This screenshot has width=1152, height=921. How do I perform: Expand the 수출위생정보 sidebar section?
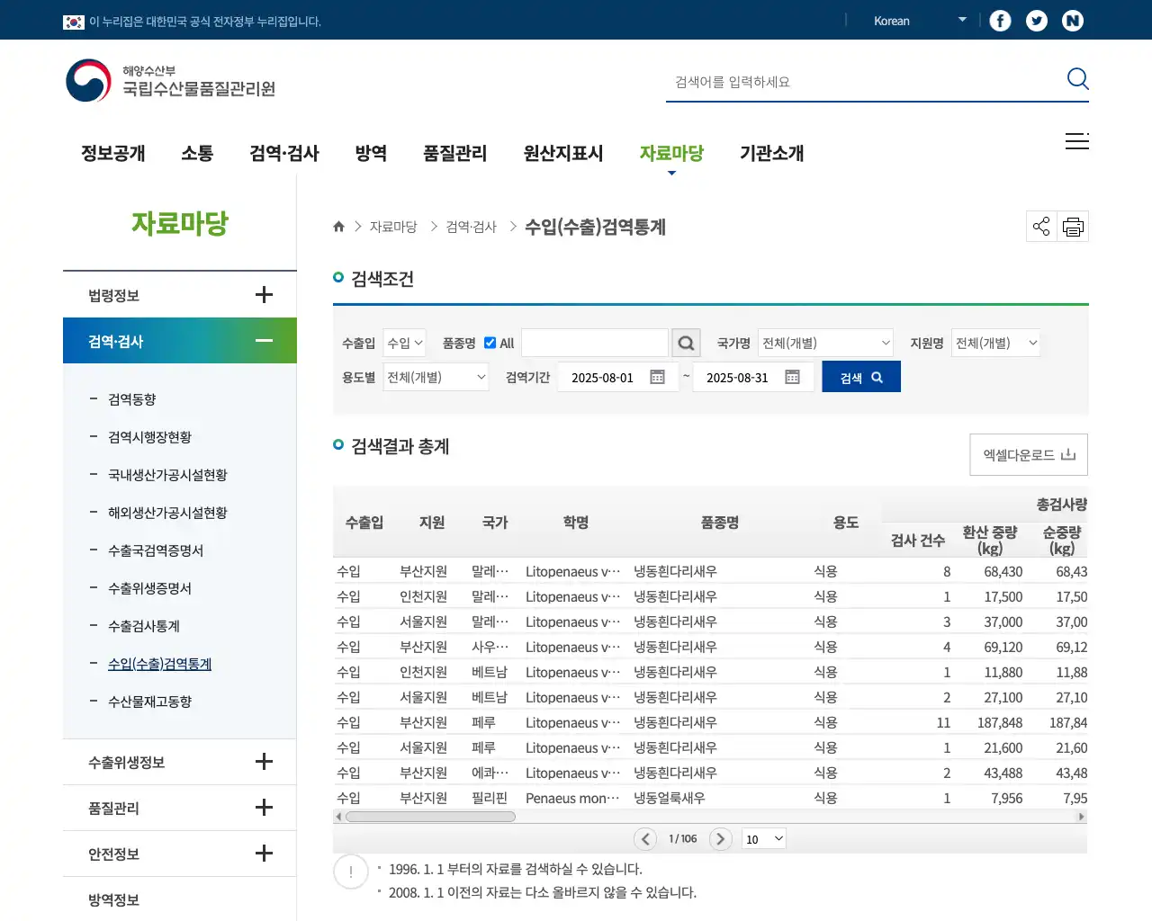click(x=264, y=762)
